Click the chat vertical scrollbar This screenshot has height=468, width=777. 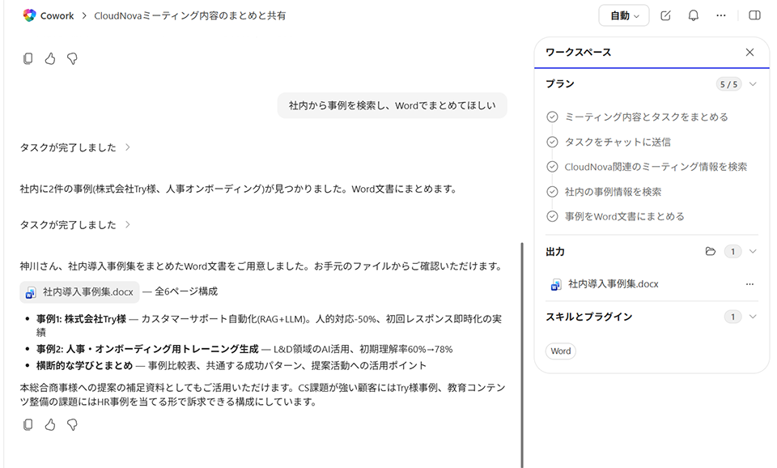522,355
